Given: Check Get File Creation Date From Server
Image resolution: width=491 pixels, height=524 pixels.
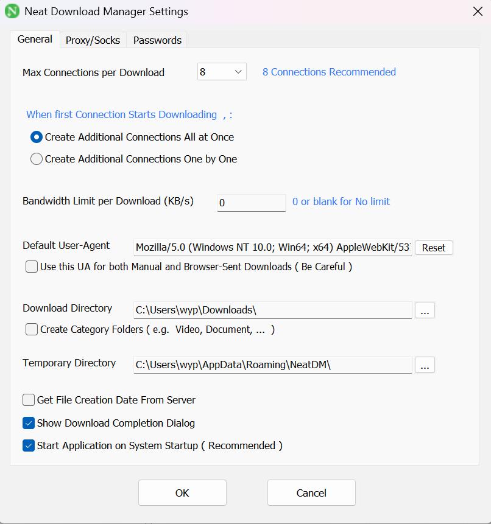Looking at the screenshot, I should [x=29, y=400].
